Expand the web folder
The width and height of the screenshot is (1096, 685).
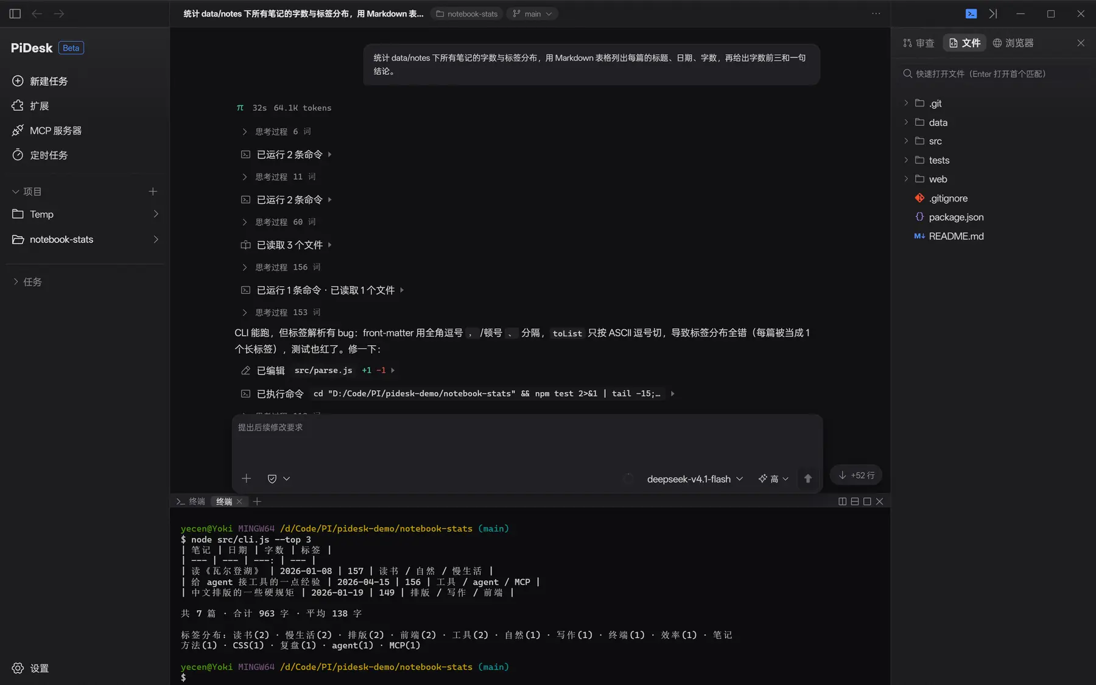pos(906,179)
